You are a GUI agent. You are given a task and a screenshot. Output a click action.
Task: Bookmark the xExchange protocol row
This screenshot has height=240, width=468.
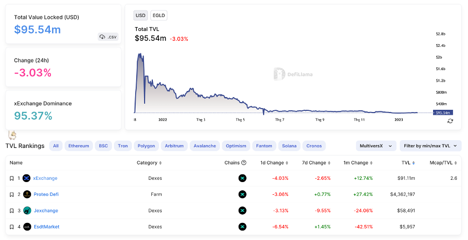[x=12, y=178]
